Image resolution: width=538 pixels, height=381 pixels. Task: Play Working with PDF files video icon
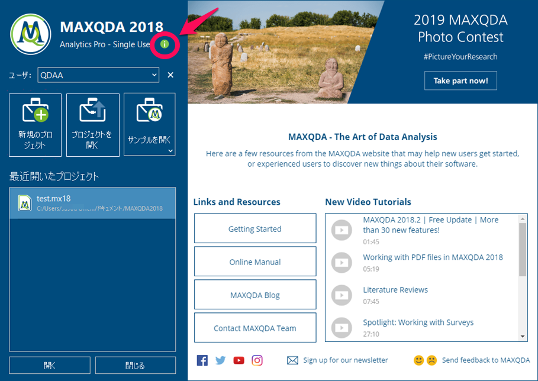342,262
